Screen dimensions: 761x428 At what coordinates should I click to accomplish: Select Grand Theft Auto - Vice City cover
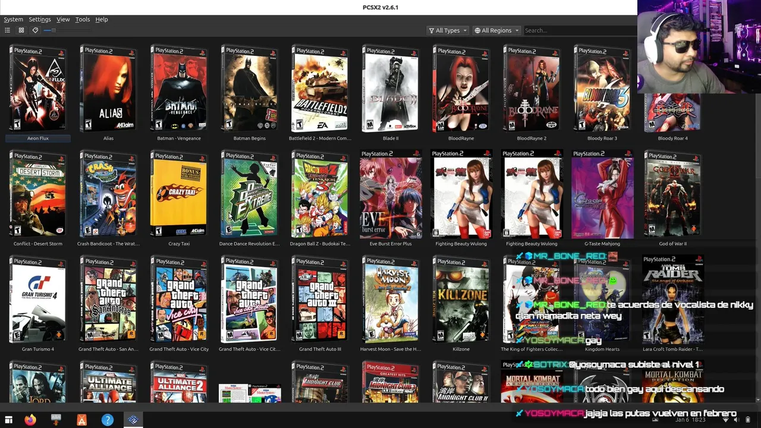pos(179,300)
